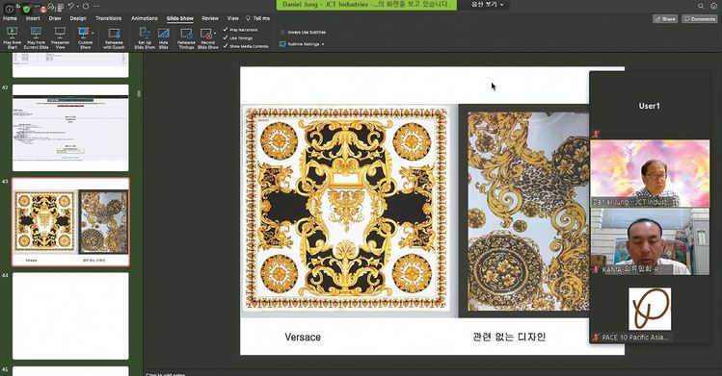The image size is (722, 376).
Task: Open the View tab
Action: pyautogui.click(x=233, y=18)
